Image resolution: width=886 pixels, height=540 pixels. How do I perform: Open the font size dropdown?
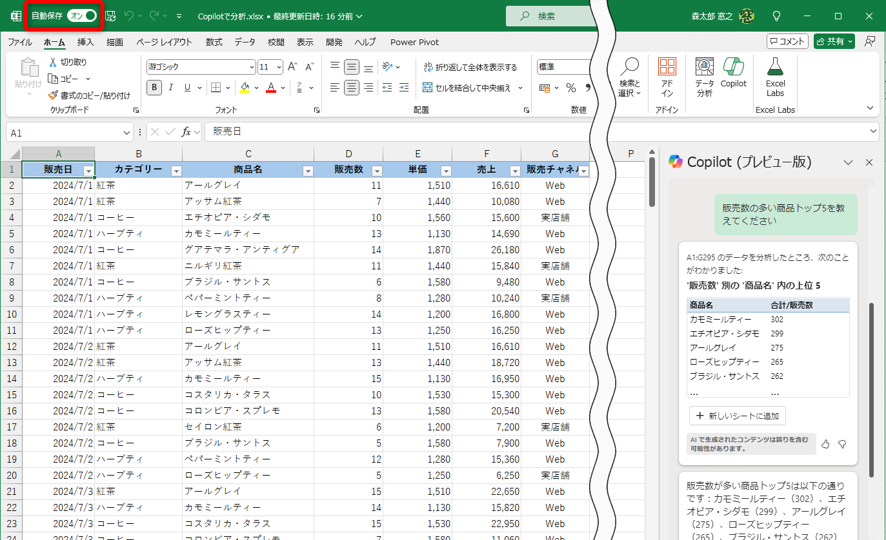278,66
